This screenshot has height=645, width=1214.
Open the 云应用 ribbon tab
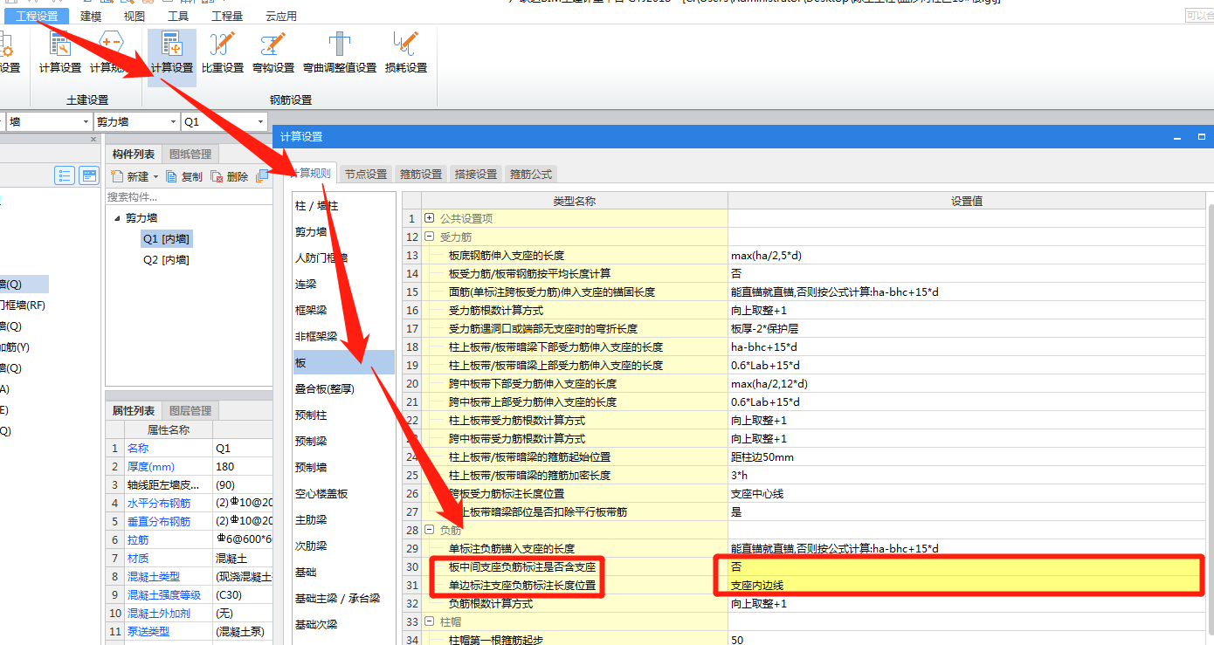point(281,16)
